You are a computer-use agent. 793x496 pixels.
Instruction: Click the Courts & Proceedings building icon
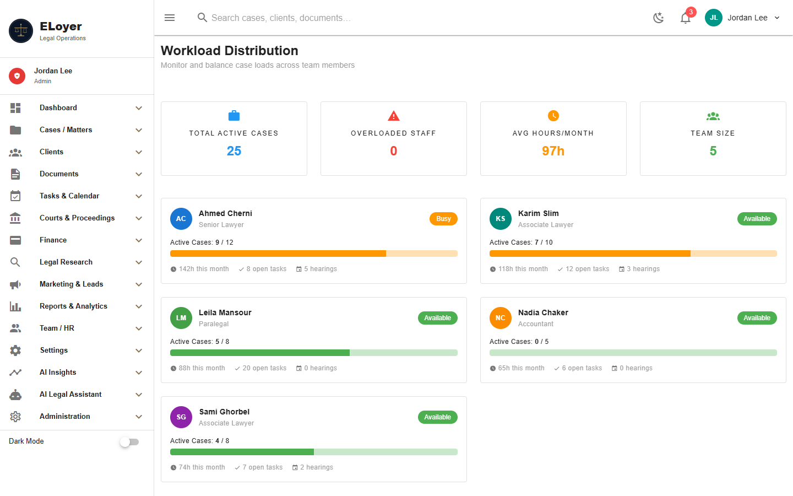[x=15, y=218]
